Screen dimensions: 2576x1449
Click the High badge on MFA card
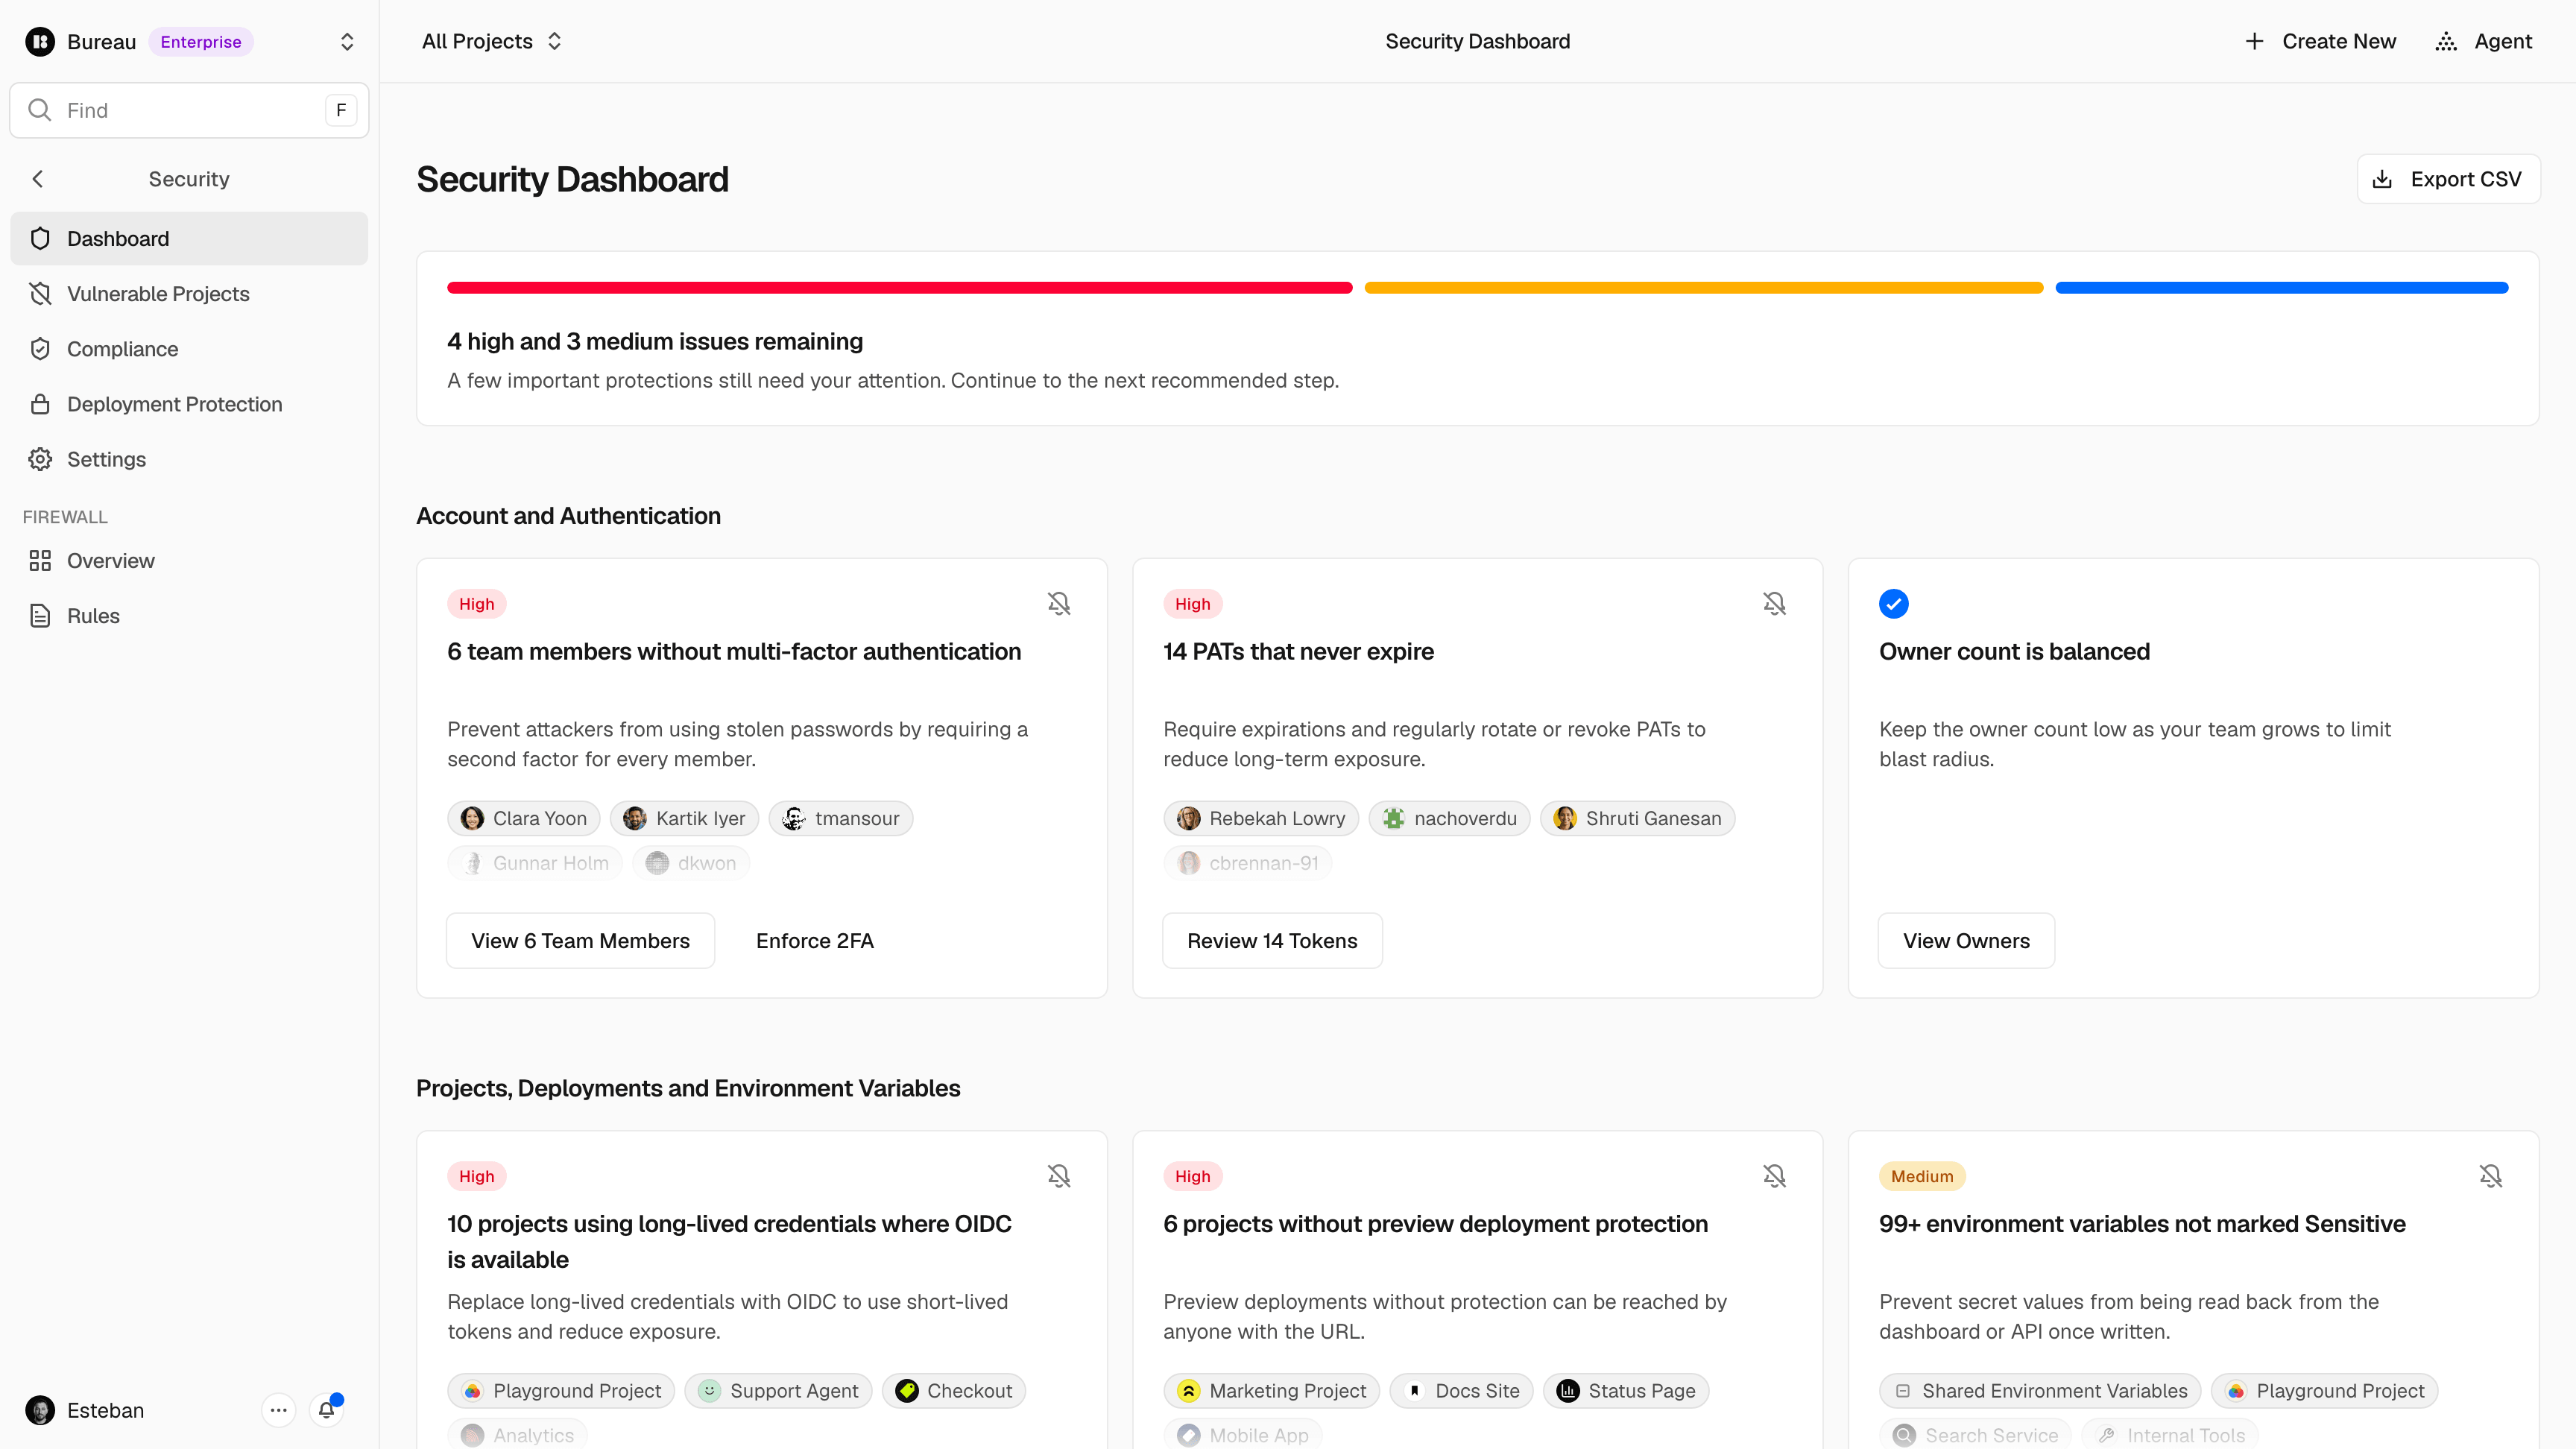click(x=476, y=603)
